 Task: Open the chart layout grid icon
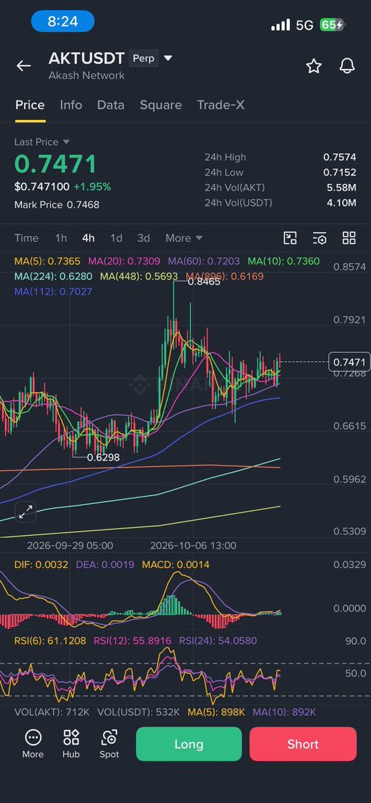click(349, 238)
